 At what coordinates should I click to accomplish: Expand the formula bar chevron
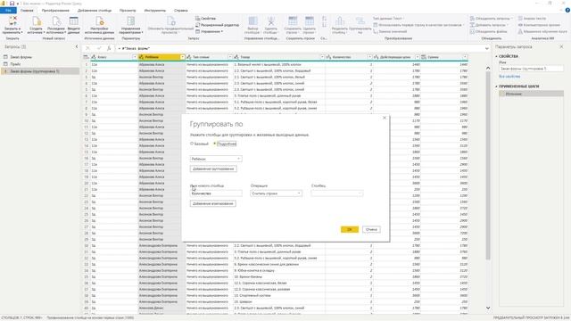(487, 48)
